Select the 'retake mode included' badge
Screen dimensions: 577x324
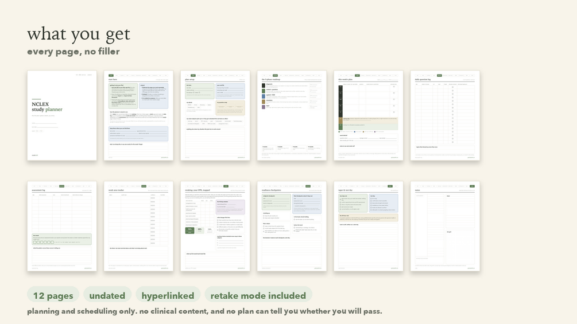(x=258, y=295)
